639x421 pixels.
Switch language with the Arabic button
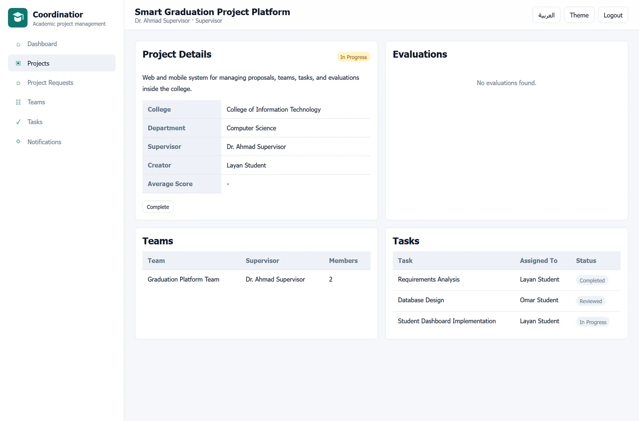coord(546,15)
